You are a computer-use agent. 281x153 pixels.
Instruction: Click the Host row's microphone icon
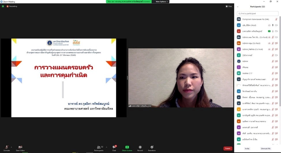pos(273,25)
